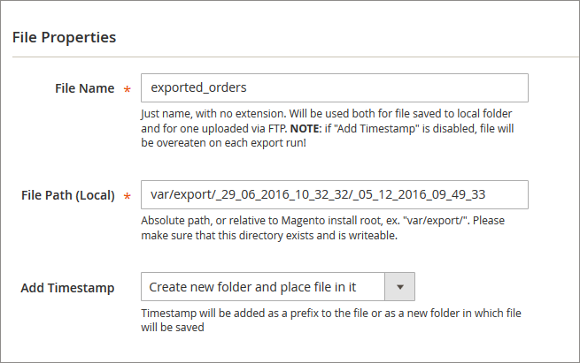Click the Add Timestamp label
This screenshot has height=363, width=580.
[67, 288]
